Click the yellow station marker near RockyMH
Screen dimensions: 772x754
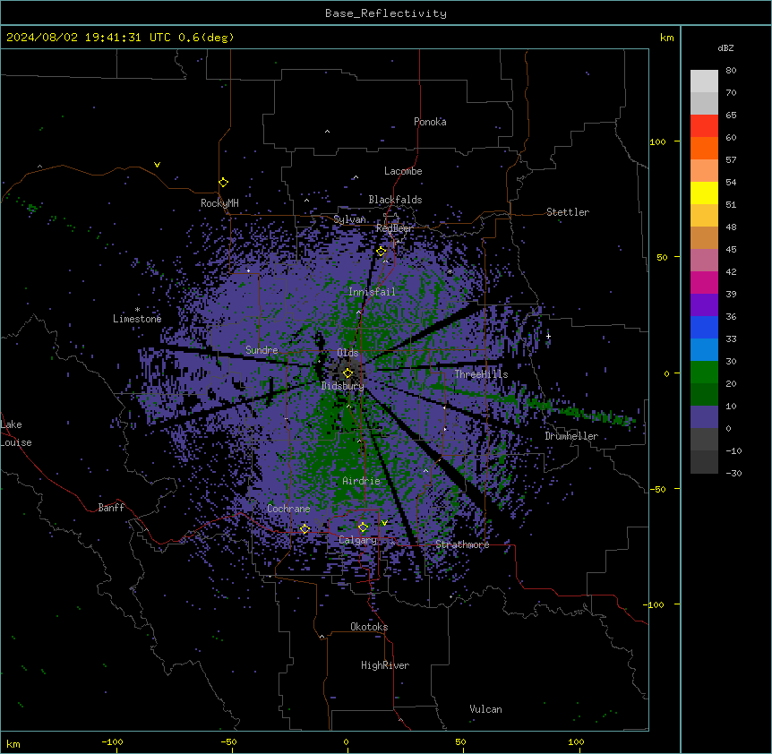pyautogui.click(x=224, y=183)
